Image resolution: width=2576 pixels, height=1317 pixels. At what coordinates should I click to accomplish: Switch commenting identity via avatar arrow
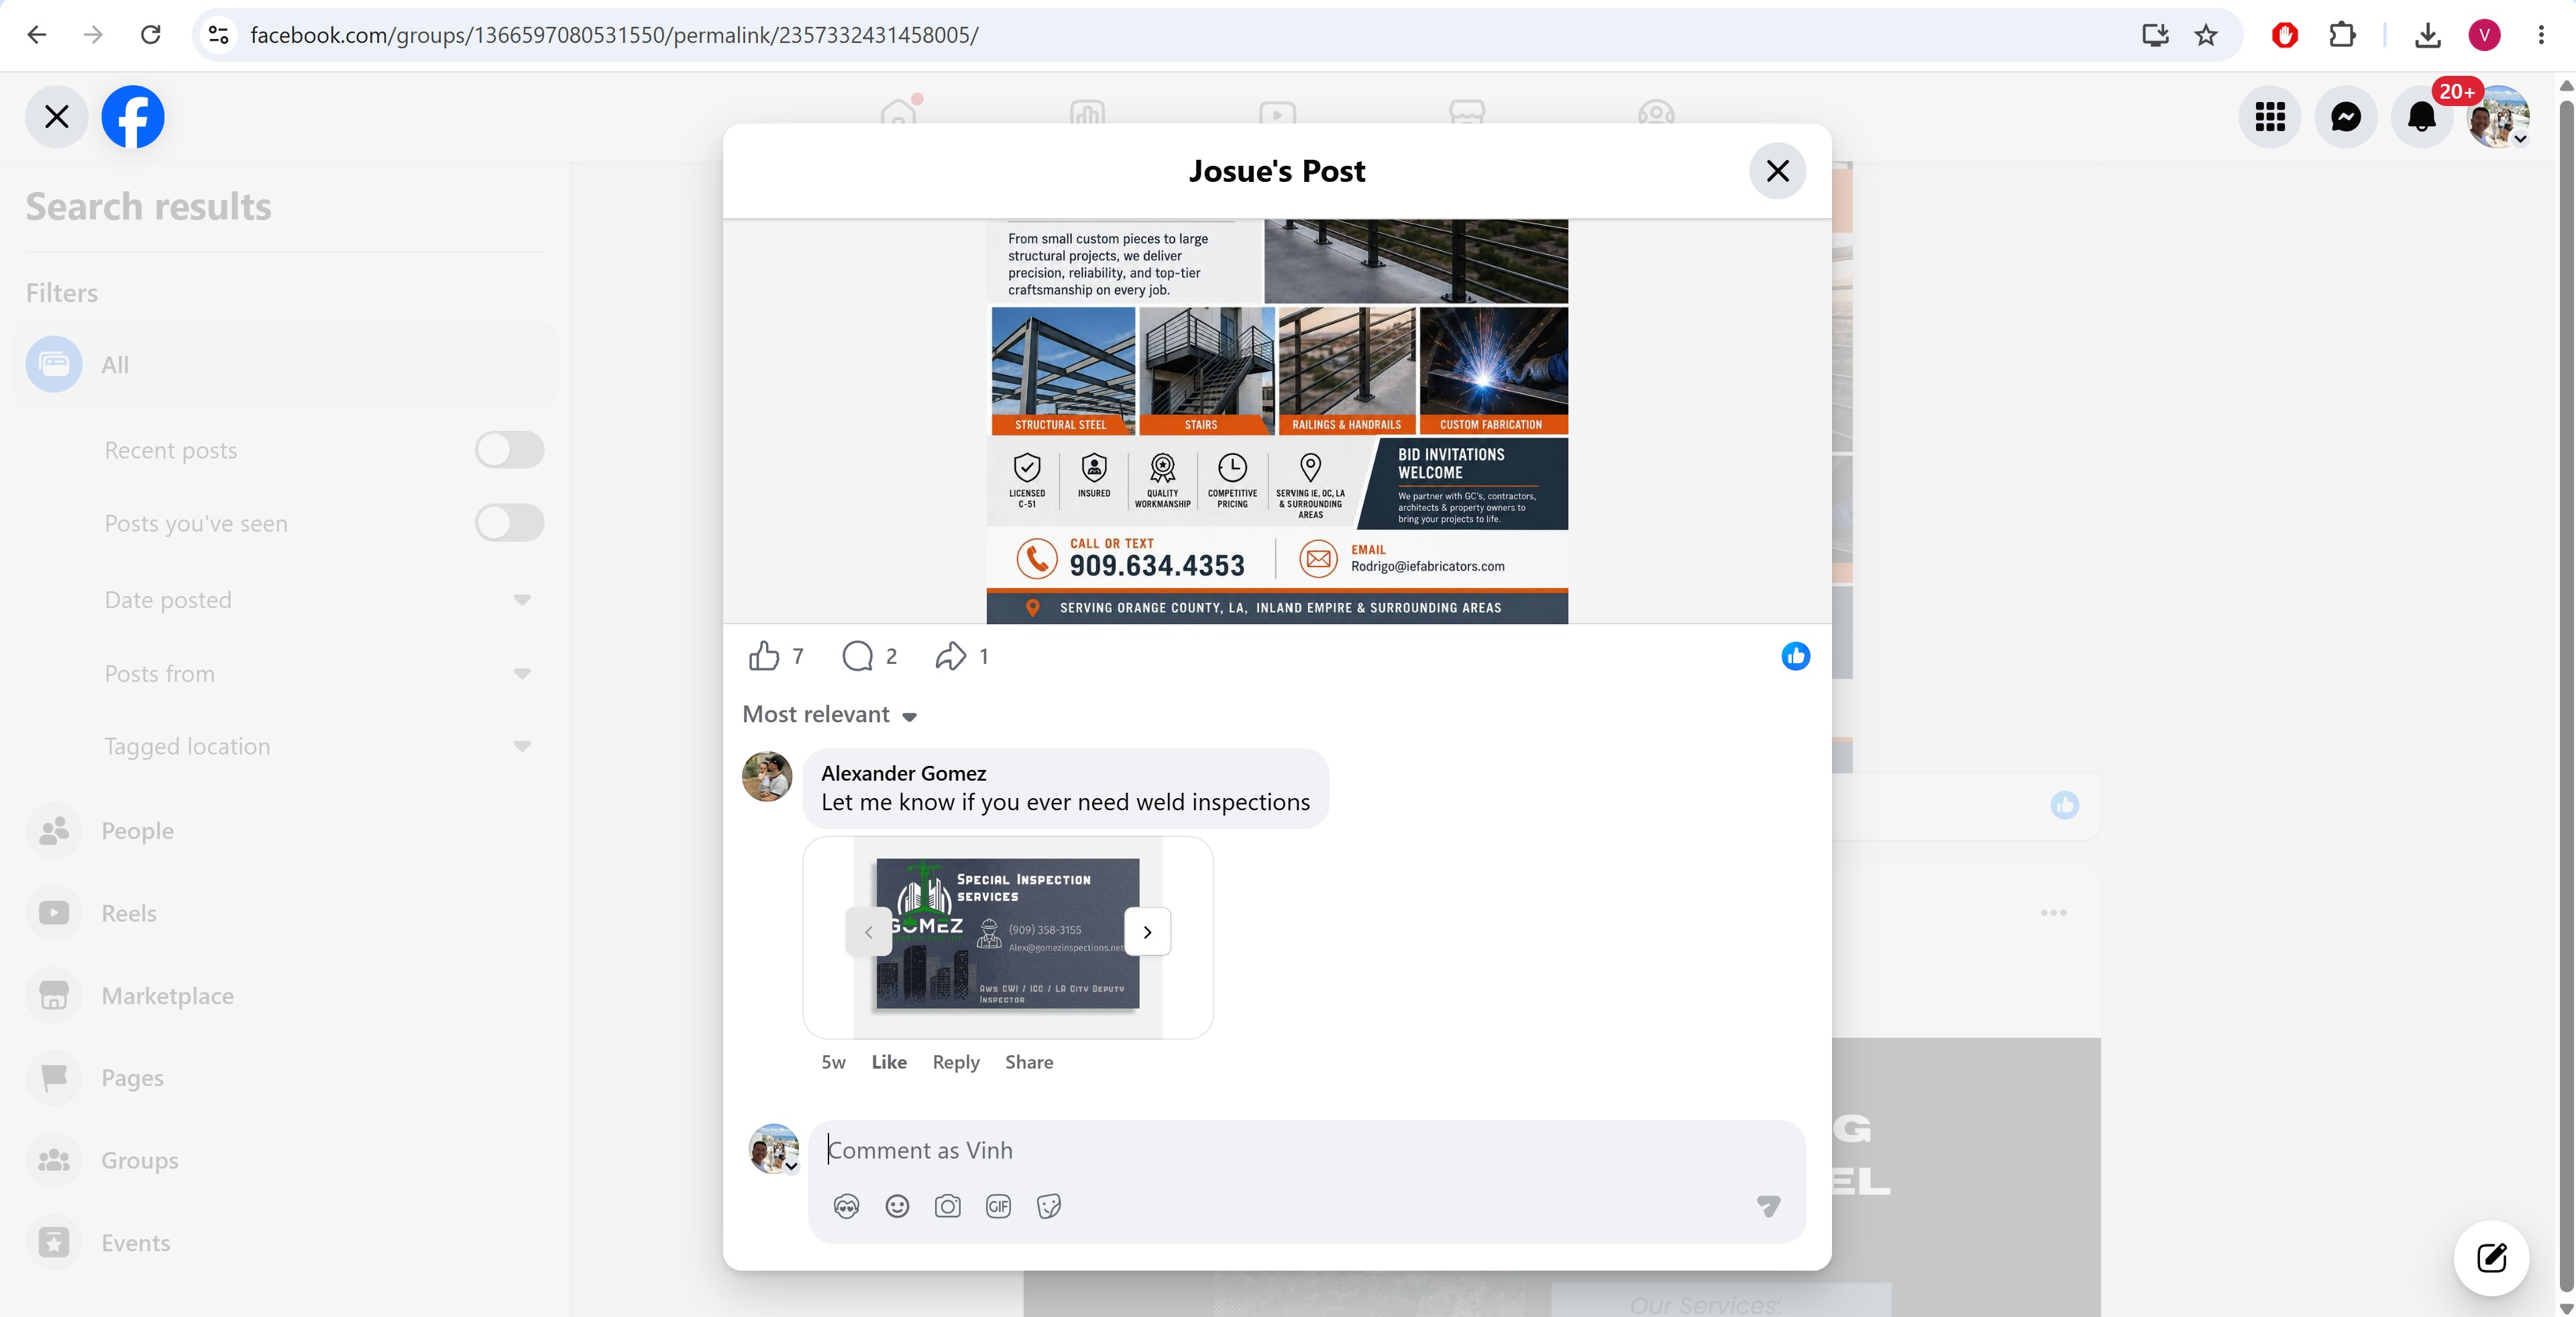pyautogui.click(x=791, y=1166)
